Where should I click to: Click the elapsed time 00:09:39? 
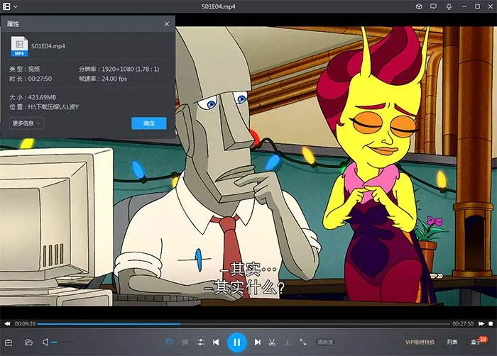25,323
